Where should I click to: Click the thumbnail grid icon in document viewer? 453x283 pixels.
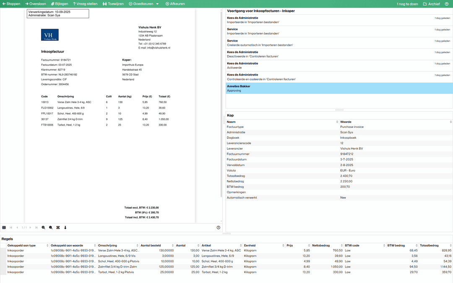(x=4, y=228)
